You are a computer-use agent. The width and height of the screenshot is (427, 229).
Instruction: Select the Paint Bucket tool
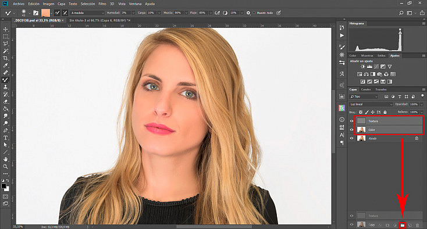(5, 109)
